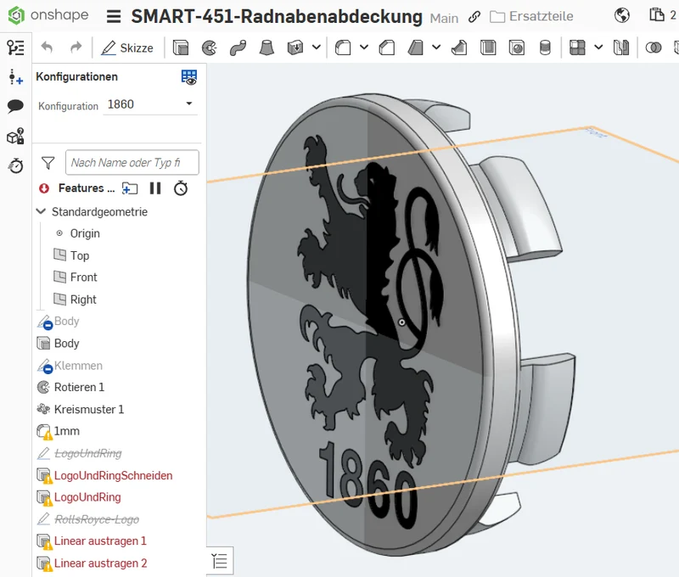Select the Rib tool
The width and height of the screenshot is (679, 577).
tap(459, 48)
